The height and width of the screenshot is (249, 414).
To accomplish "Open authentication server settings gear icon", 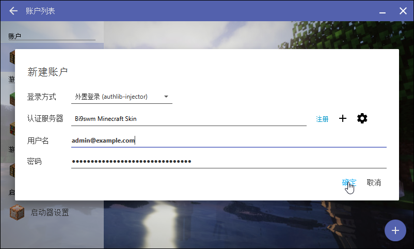I will point(362,118).
